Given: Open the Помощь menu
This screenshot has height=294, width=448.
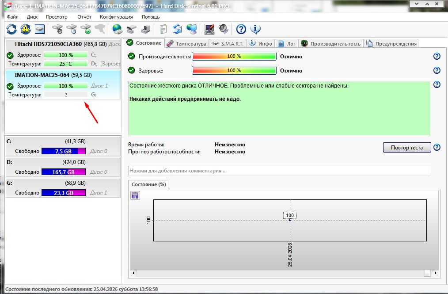Looking at the screenshot, I should tap(151, 17).
